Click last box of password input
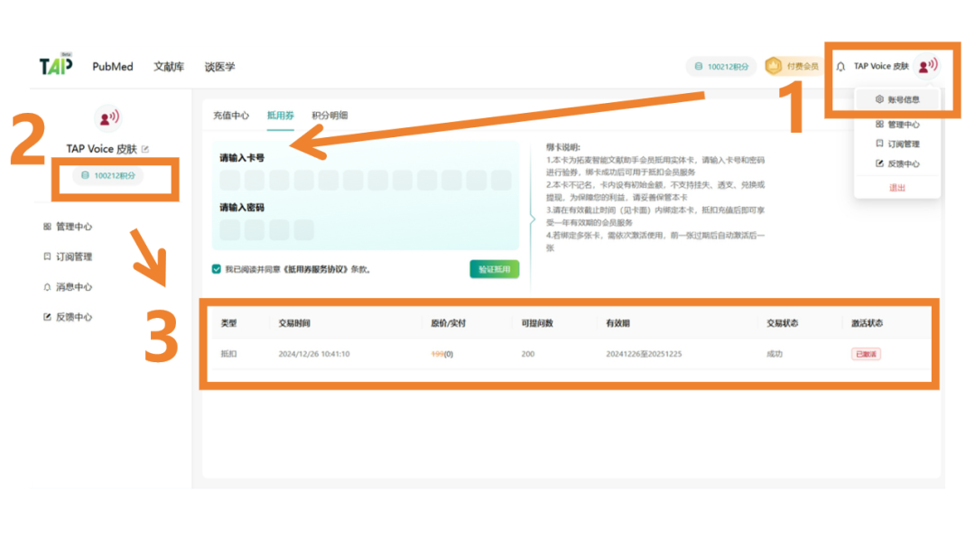The width and height of the screenshot is (975, 549). pyautogui.click(x=304, y=230)
